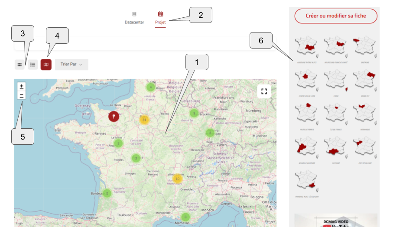This screenshot has width=416, height=234.
Task: Switch to grid view layout
Action: click(19, 65)
